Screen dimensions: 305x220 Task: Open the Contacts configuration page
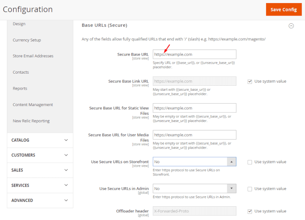coord(20,72)
